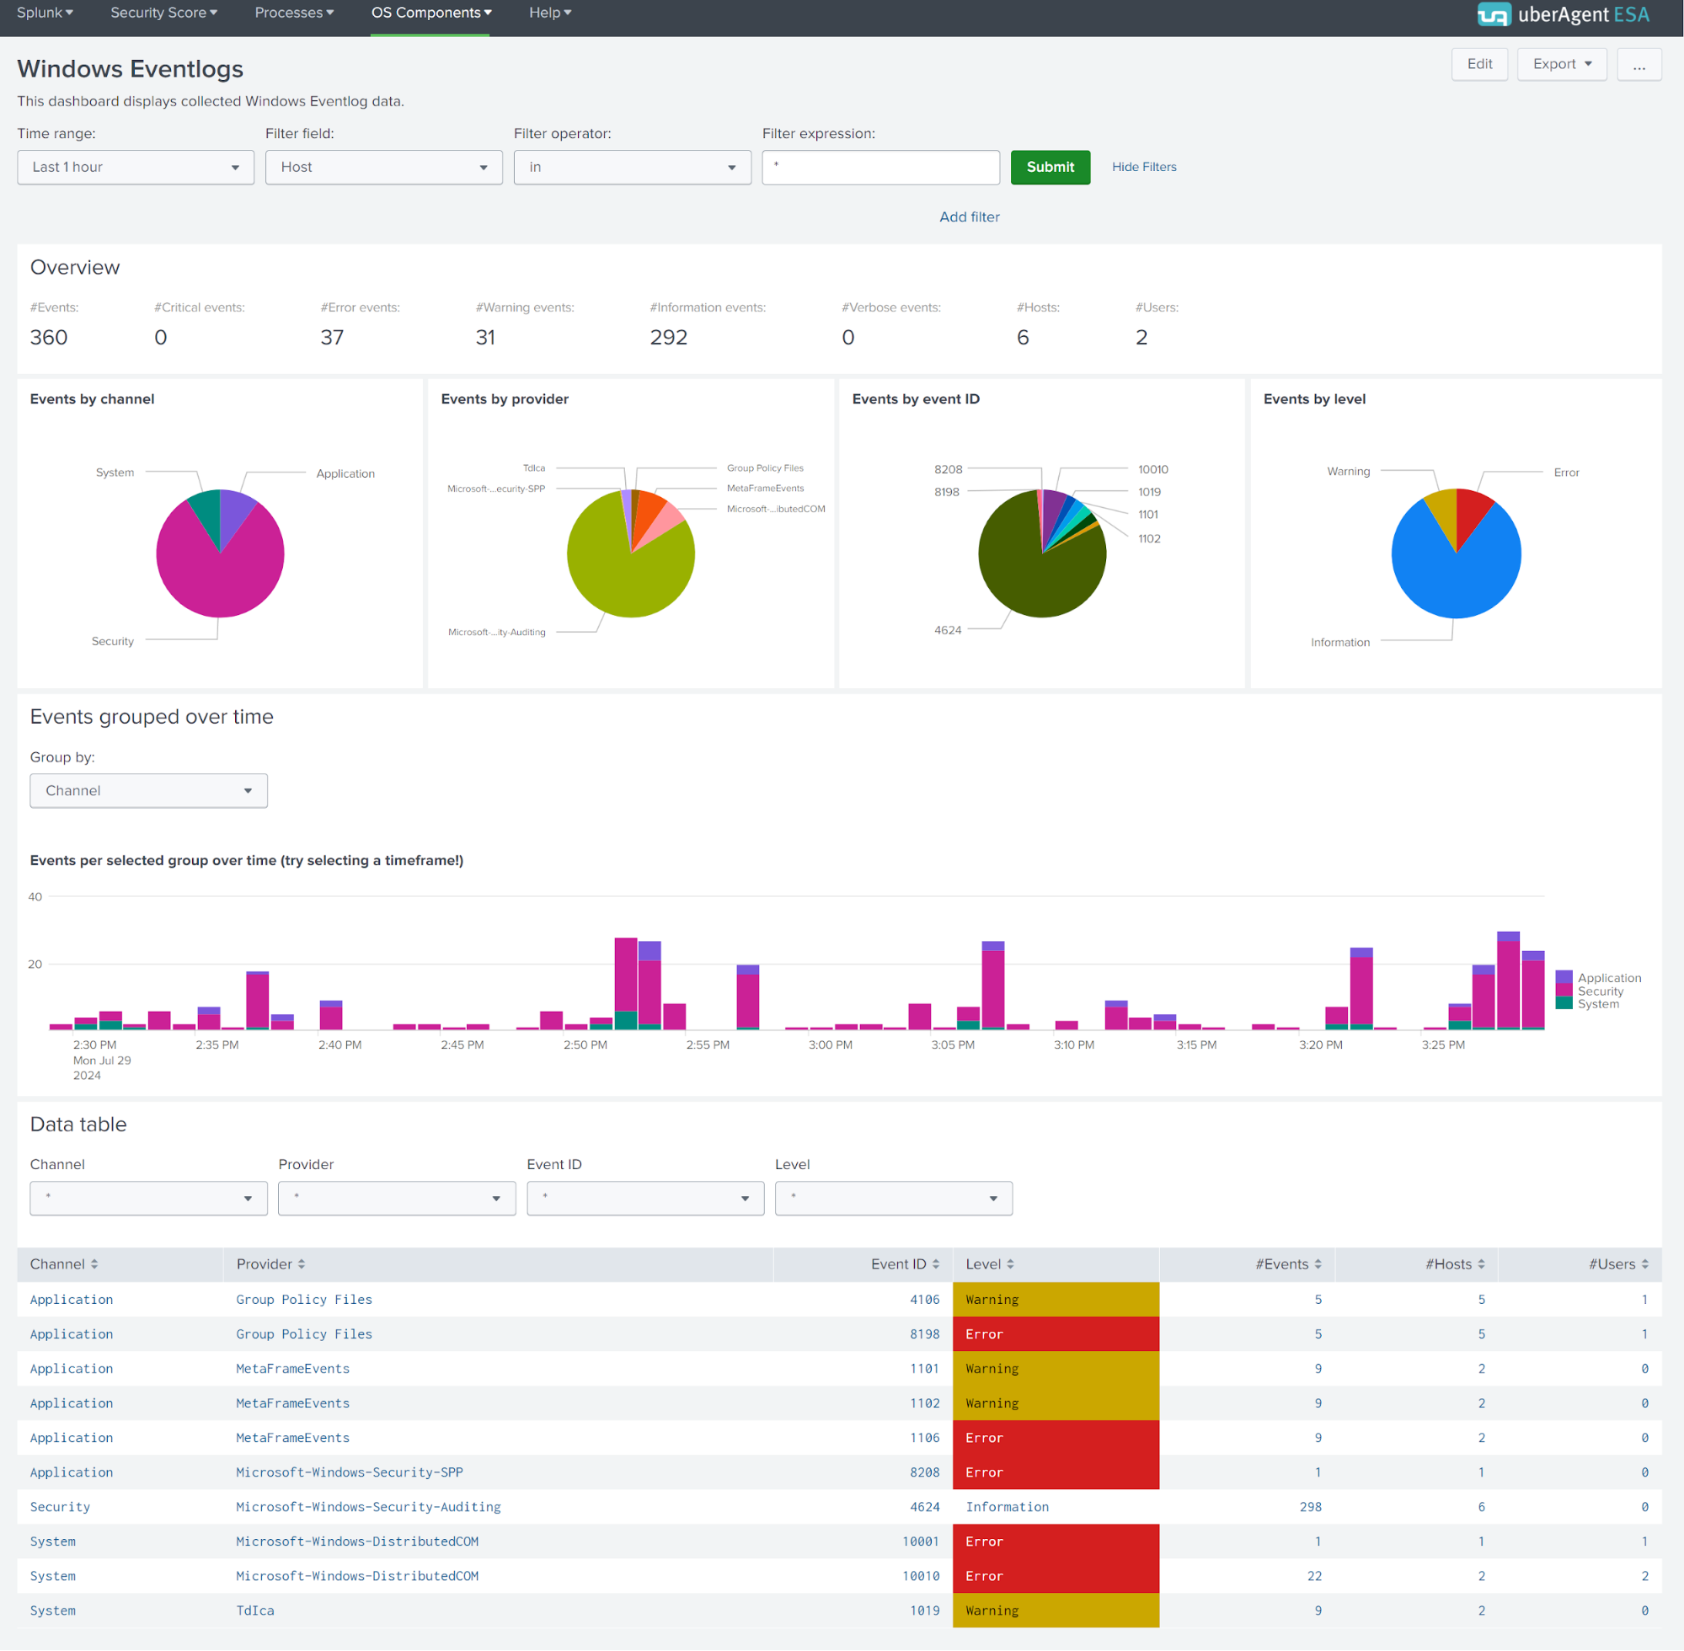Toggle Security series in chart legend
This screenshot has width=1684, height=1651.
pyautogui.click(x=1600, y=991)
